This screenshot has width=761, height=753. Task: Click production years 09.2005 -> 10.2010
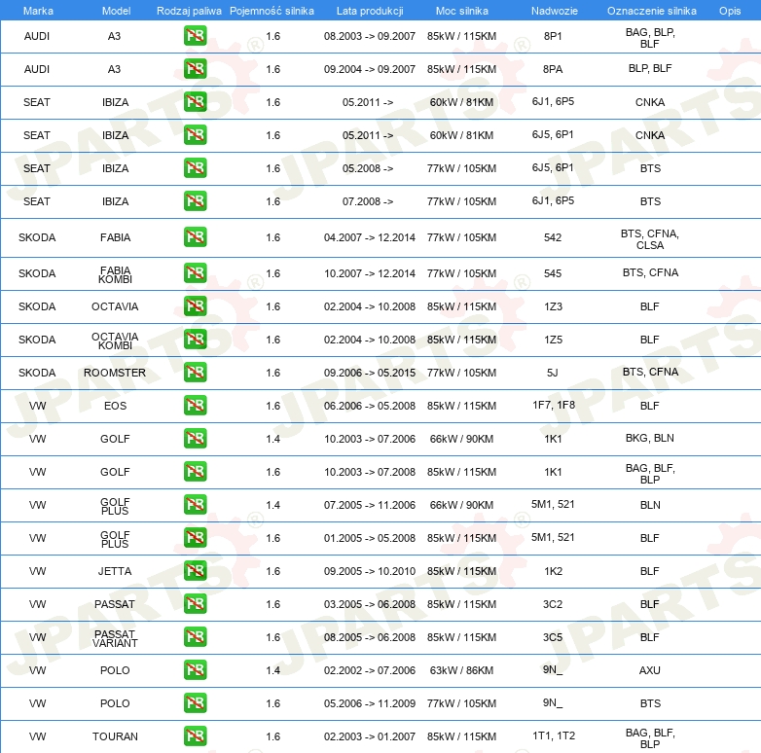[370, 571]
